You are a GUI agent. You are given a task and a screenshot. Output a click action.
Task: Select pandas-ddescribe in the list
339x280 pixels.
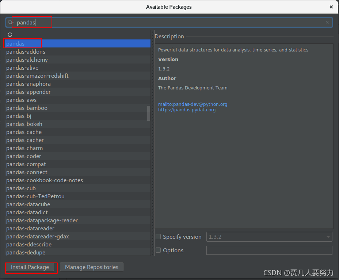pyautogui.click(x=78, y=244)
